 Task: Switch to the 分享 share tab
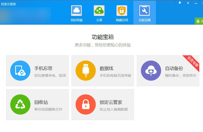pyautogui.click(x=99, y=13)
